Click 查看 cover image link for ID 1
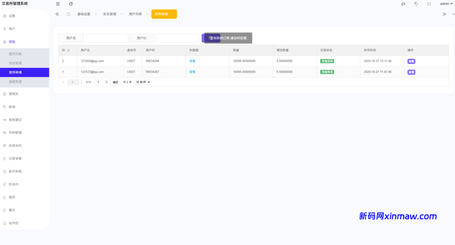Viewport: 455px width, 245px height. (x=192, y=72)
